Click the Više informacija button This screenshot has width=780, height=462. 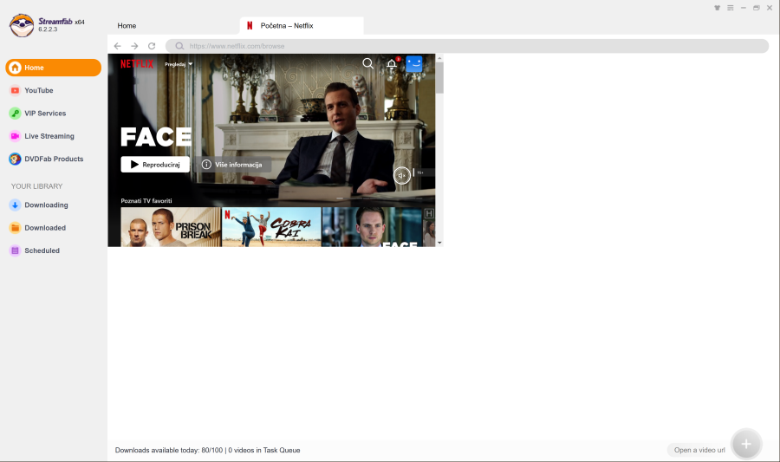pos(233,165)
